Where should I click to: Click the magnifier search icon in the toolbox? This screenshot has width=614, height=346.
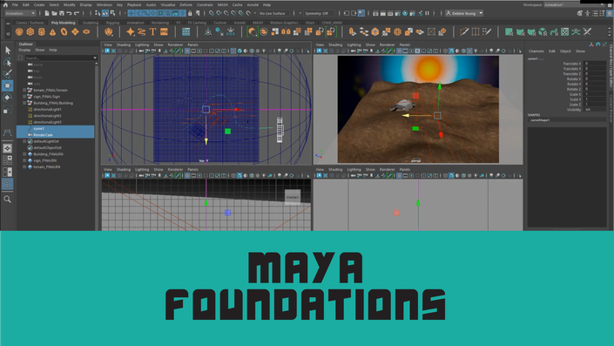point(8,199)
